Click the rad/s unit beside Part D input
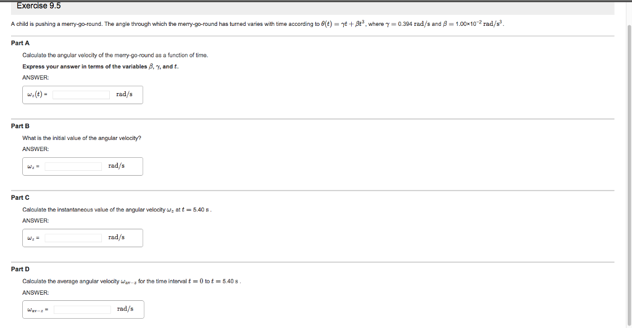The width and height of the screenshot is (632, 328). (x=125, y=309)
